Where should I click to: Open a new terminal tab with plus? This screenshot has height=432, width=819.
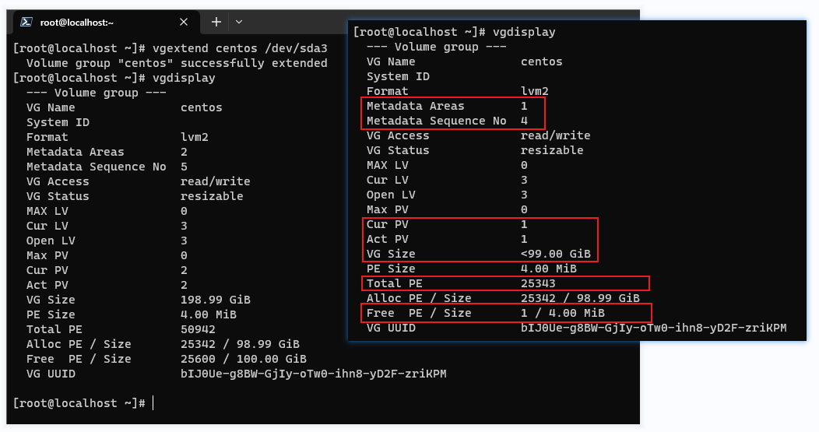tap(216, 22)
